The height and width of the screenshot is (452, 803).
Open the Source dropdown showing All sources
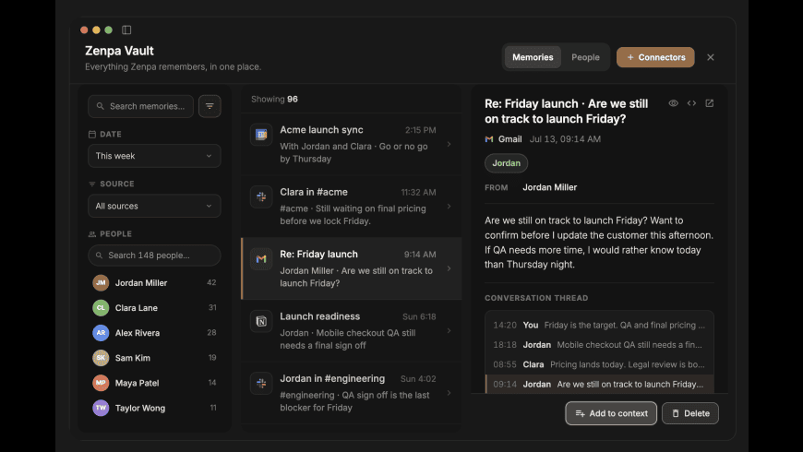tap(154, 206)
